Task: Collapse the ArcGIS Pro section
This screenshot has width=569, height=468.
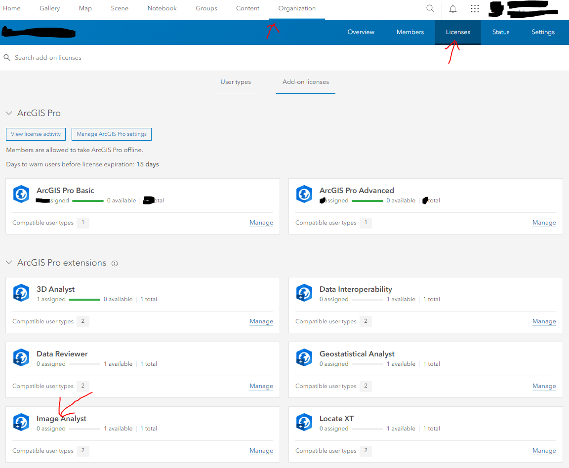Action: tap(9, 113)
